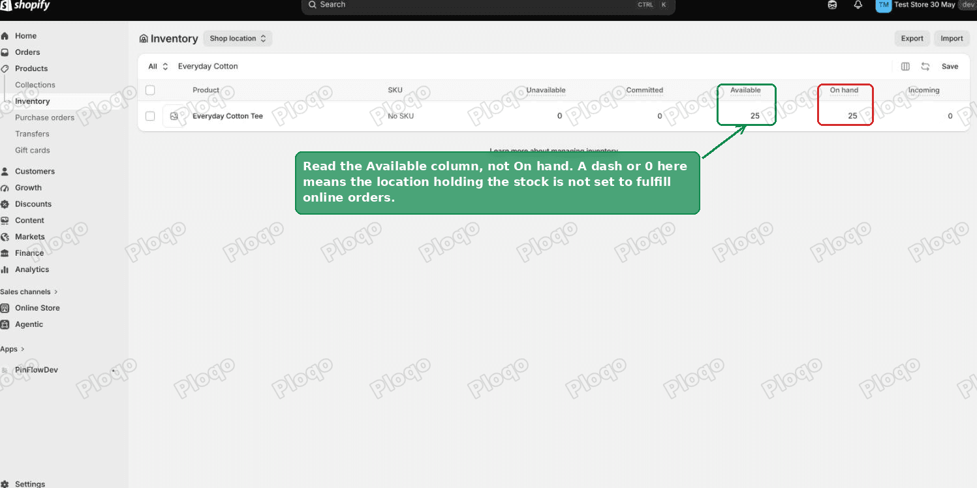Click the Markets globe icon
The height and width of the screenshot is (488, 977).
click(5, 237)
